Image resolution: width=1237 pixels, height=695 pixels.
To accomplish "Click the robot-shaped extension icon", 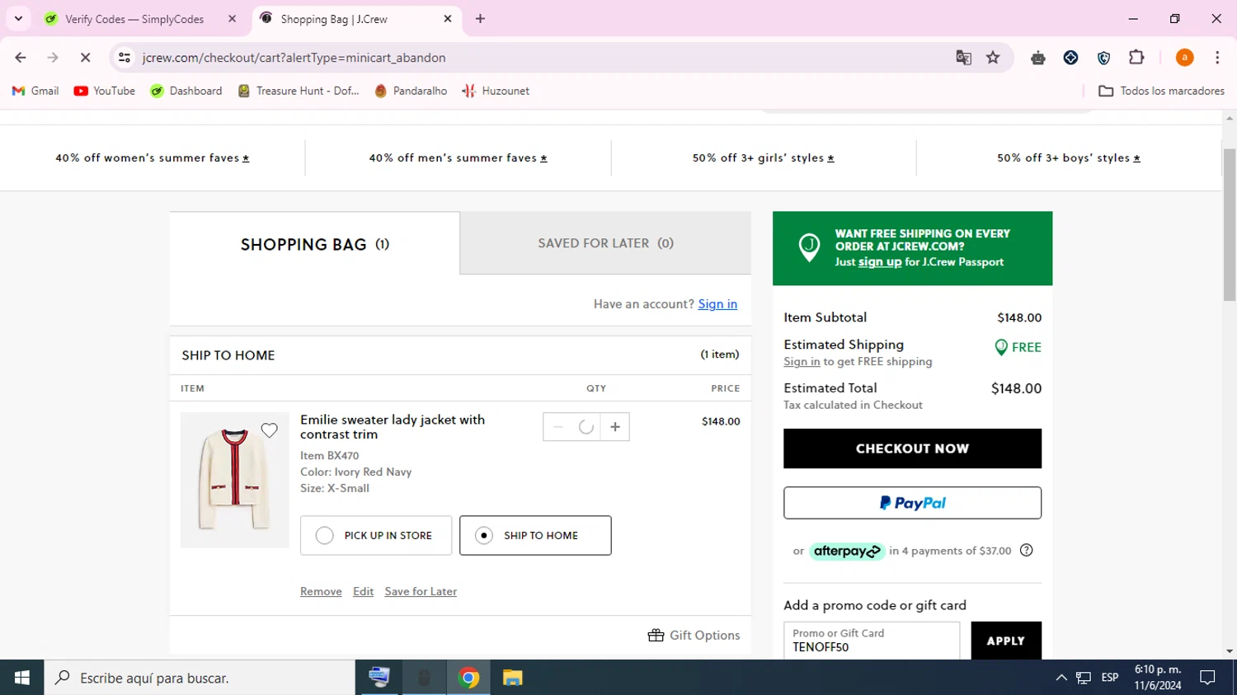I will pyautogui.click(x=1038, y=58).
